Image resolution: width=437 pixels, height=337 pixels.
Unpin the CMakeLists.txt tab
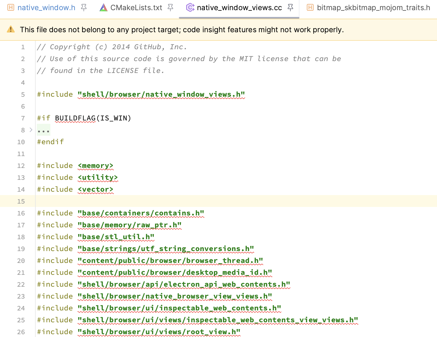170,8
